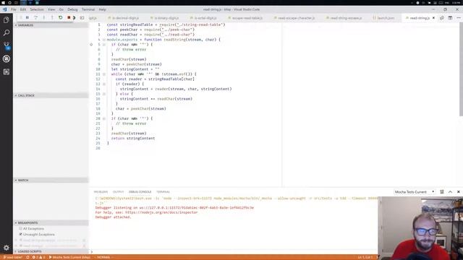Image resolution: width=463 pixels, height=260 pixels.
Task: Split the editor
Action: click(x=450, y=18)
